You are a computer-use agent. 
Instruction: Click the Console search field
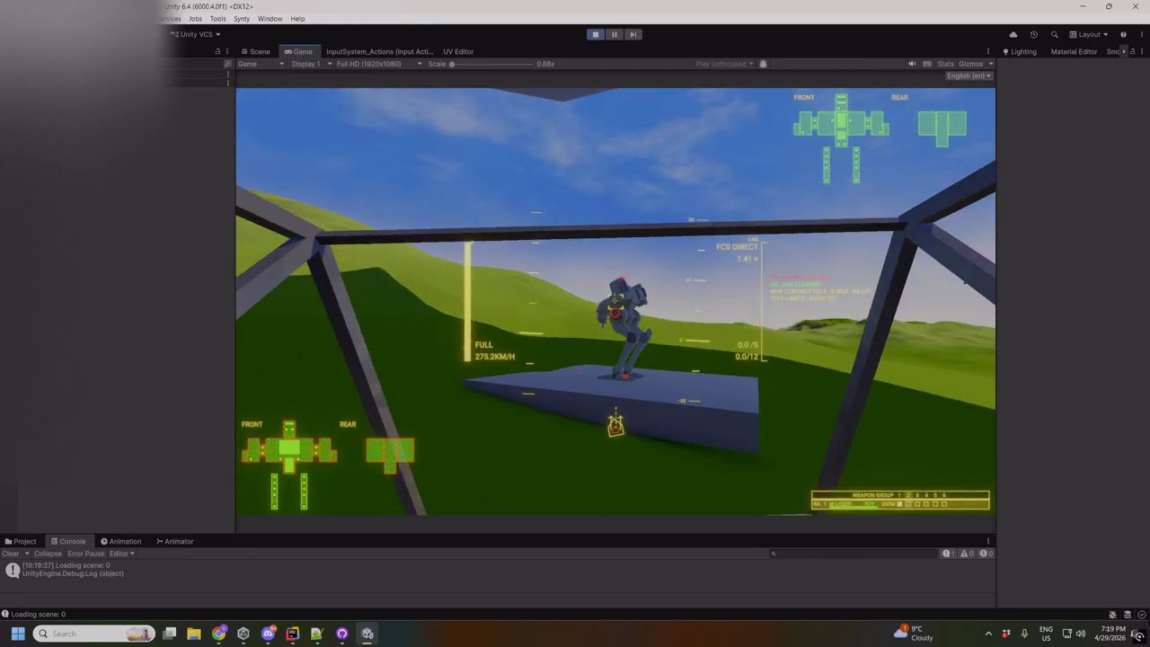[x=852, y=554]
